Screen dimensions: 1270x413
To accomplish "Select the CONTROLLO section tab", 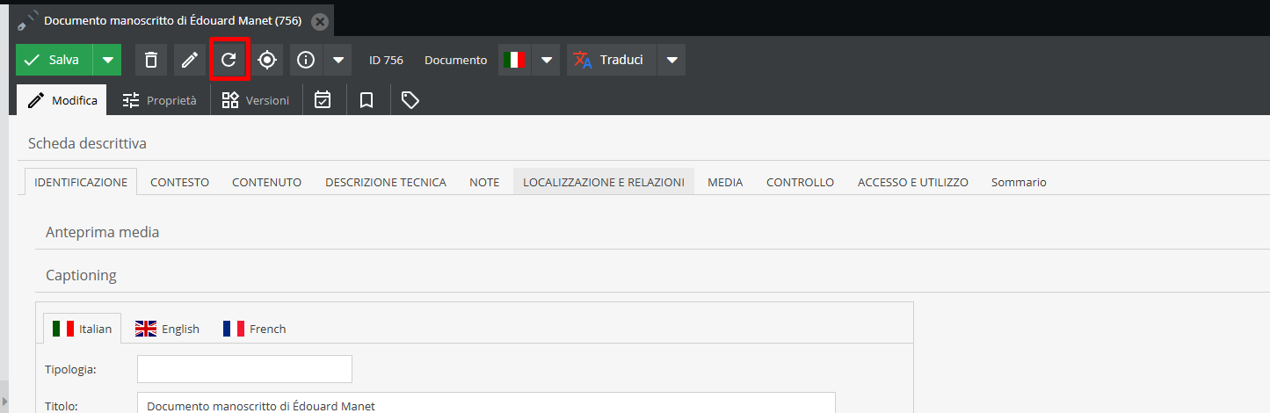I will [x=800, y=182].
